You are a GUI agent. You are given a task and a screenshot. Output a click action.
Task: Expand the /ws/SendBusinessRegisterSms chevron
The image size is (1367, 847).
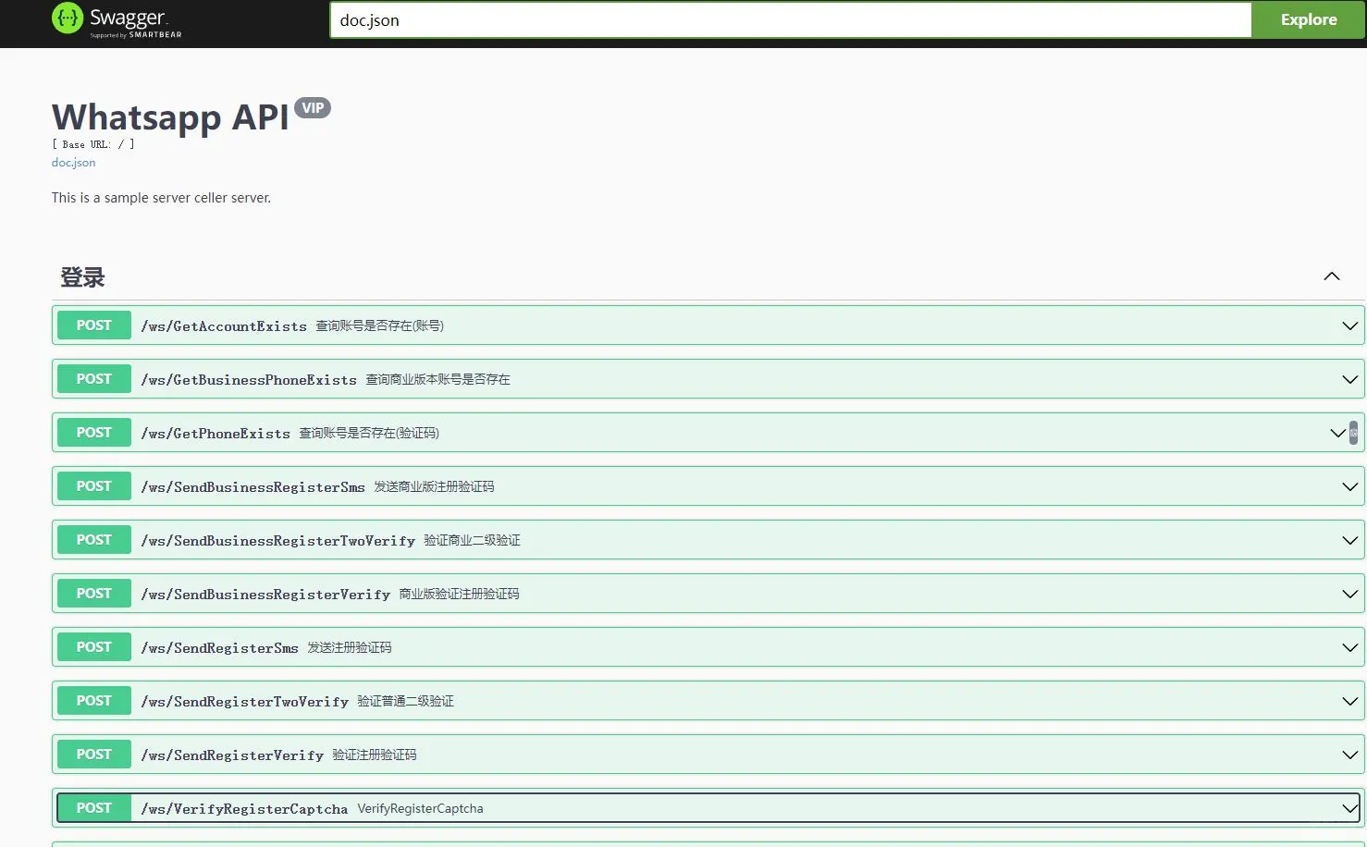tap(1349, 486)
